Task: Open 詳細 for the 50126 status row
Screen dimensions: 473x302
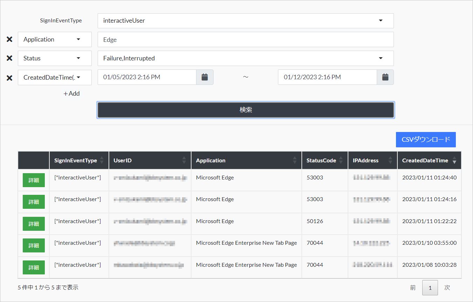Action: pos(34,224)
